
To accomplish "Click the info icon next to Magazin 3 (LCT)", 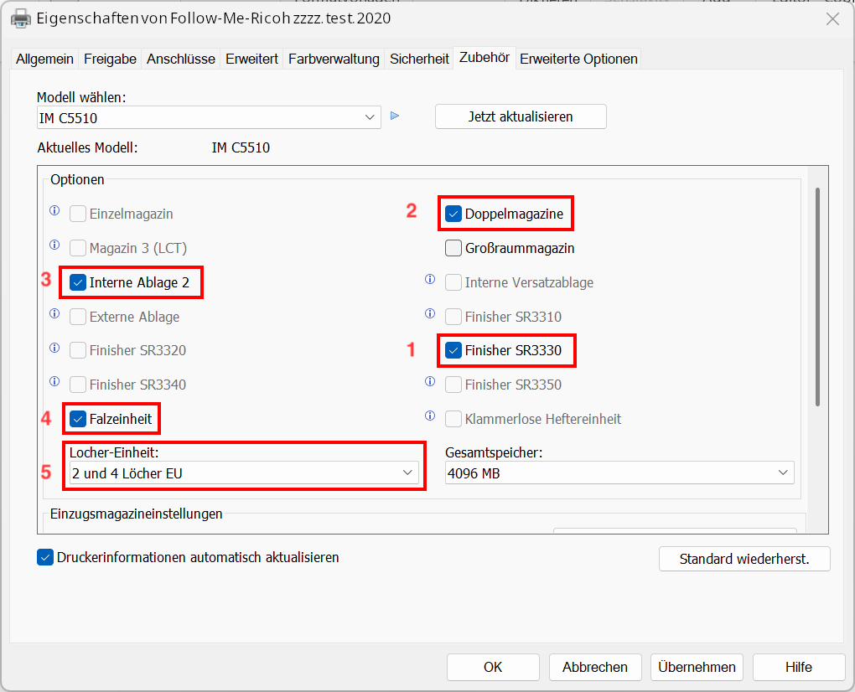I will (x=54, y=245).
